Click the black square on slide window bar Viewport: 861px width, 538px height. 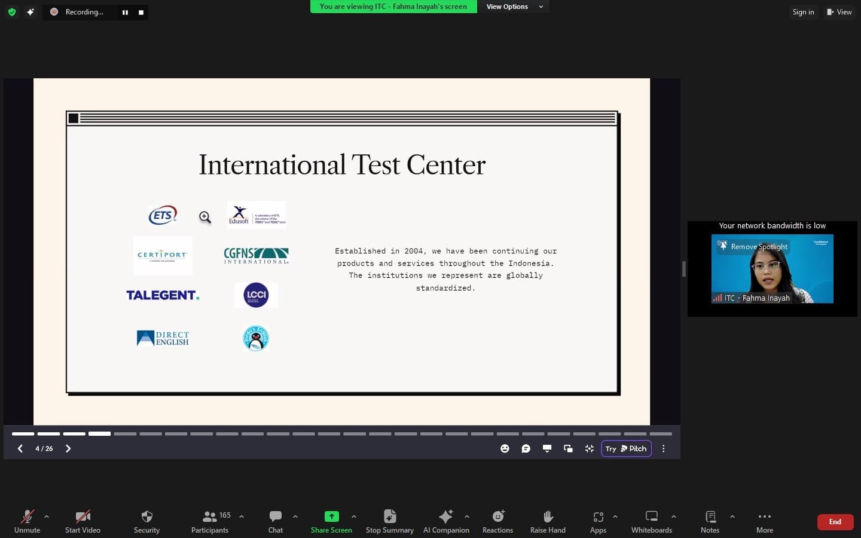point(74,118)
